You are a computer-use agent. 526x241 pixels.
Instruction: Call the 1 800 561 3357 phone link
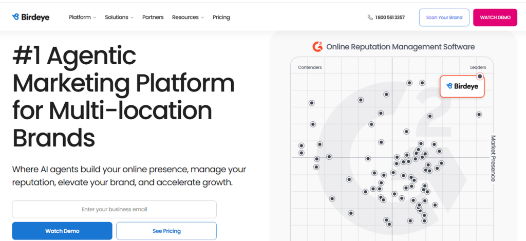click(x=390, y=17)
